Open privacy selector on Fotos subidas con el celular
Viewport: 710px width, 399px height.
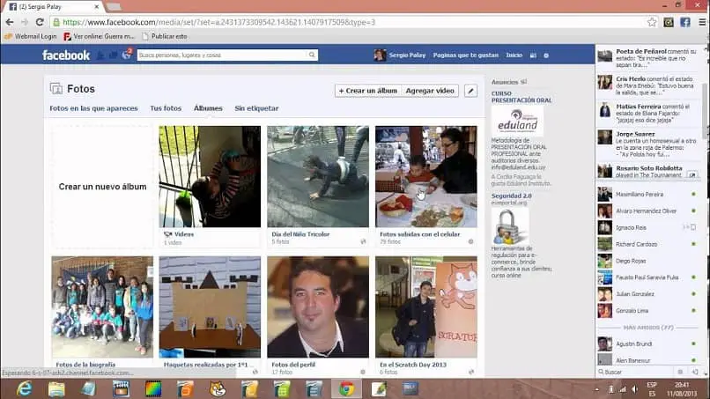pos(470,240)
